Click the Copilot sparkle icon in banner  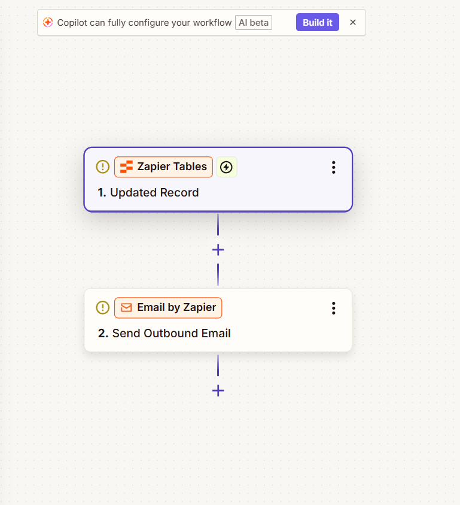[x=48, y=23]
